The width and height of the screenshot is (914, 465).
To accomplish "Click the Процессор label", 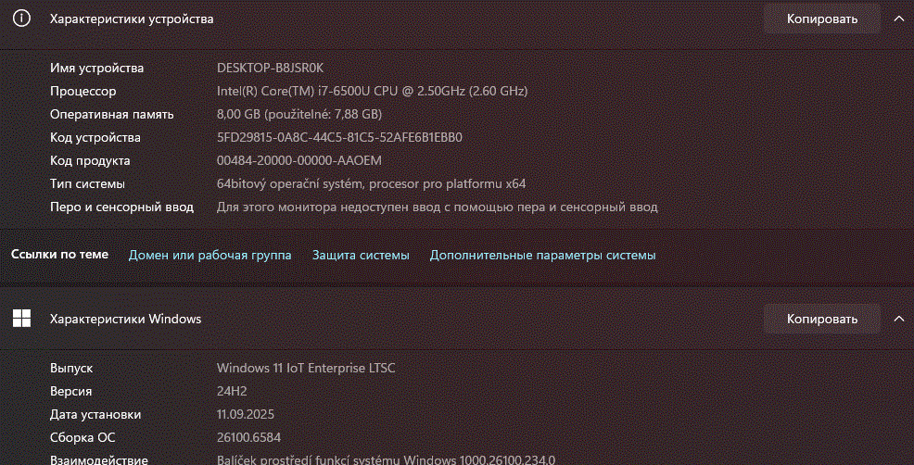I will point(83,92).
